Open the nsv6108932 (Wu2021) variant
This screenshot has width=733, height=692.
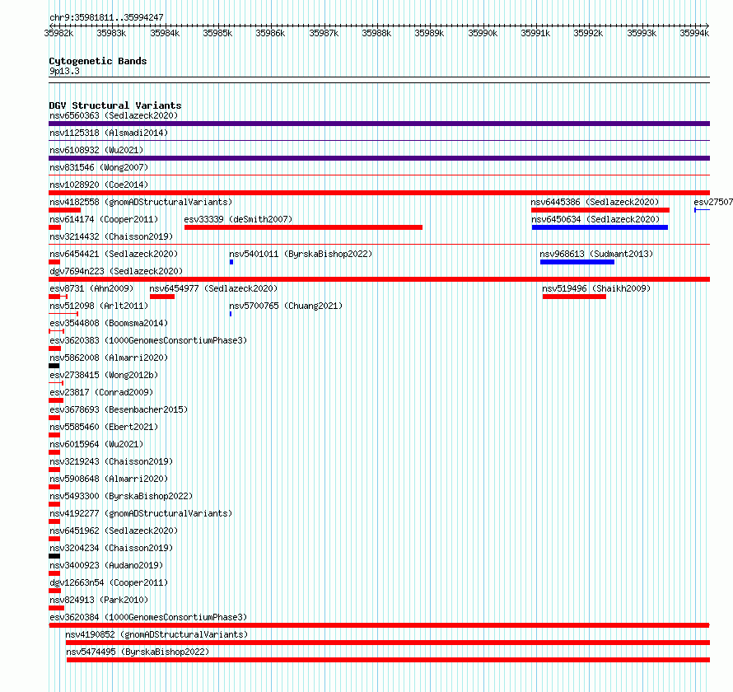[96, 150]
